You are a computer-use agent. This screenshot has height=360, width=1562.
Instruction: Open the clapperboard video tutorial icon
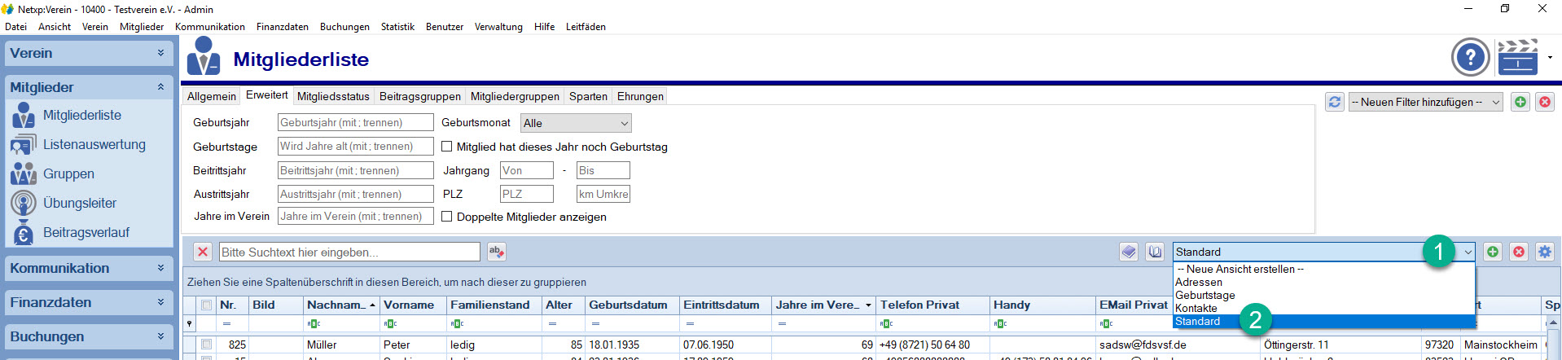pyautogui.click(x=1517, y=58)
